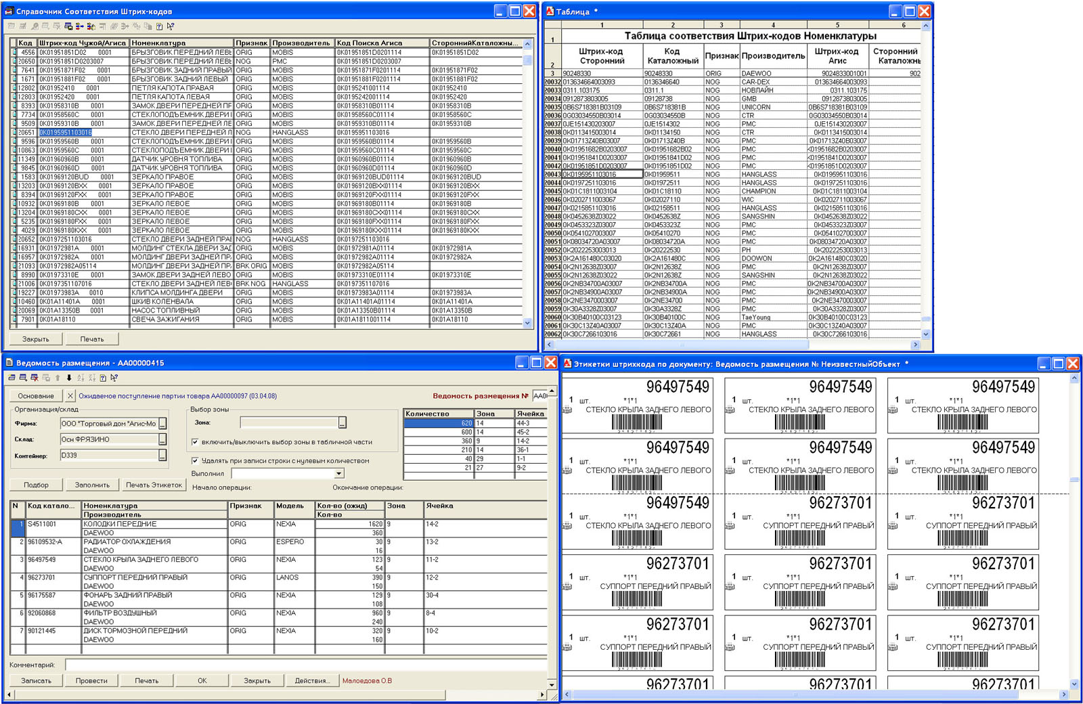Click the icon in Ведомость размещения title bar
The width and height of the screenshot is (1083, 704).
pyautogui.click(x=9, y=363)
